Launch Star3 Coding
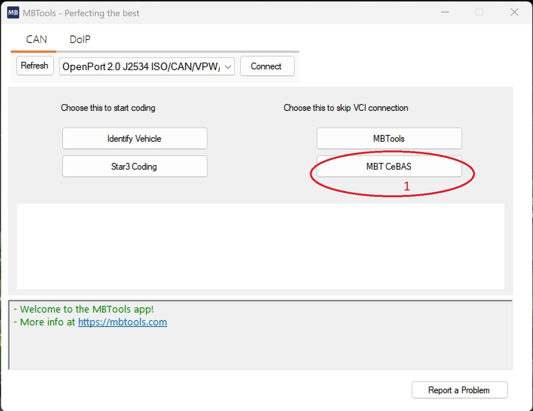This screenshot has height=411, width=533. point(135,166)
